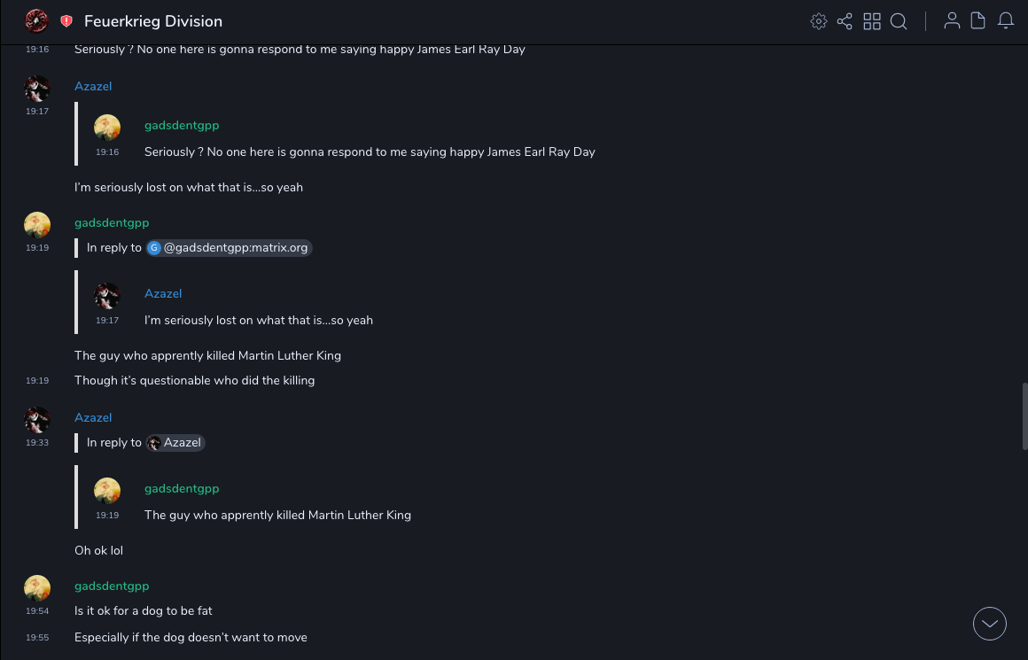Click the @gadsdentgpp:matrix.org mention pill
The width and height of the screenshot is (1028, 660).
[230, 248]
